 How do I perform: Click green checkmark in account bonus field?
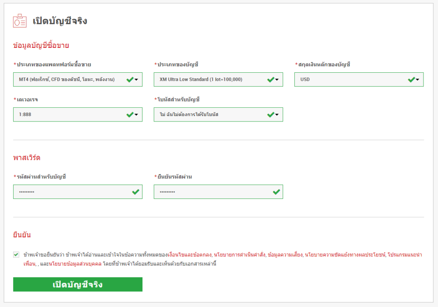(270, 115)
